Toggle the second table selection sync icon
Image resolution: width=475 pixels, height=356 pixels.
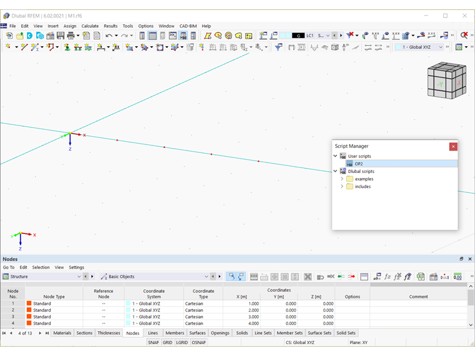point(241,277)
